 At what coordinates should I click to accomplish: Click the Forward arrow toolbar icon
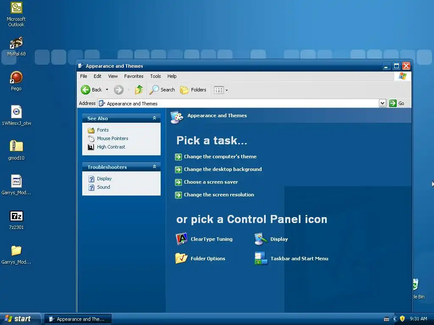click(119, 90)
